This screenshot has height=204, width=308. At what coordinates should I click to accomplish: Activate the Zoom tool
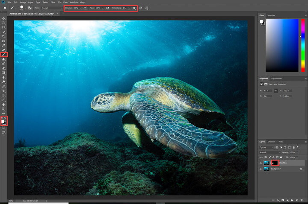pos(4,109)
